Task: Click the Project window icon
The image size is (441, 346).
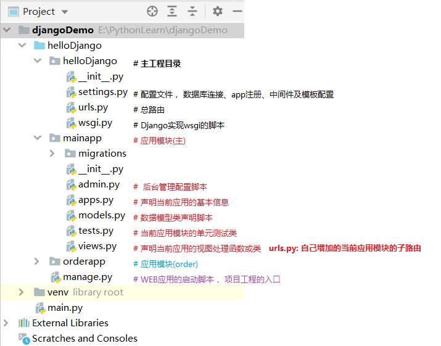Action: [14, 12]
